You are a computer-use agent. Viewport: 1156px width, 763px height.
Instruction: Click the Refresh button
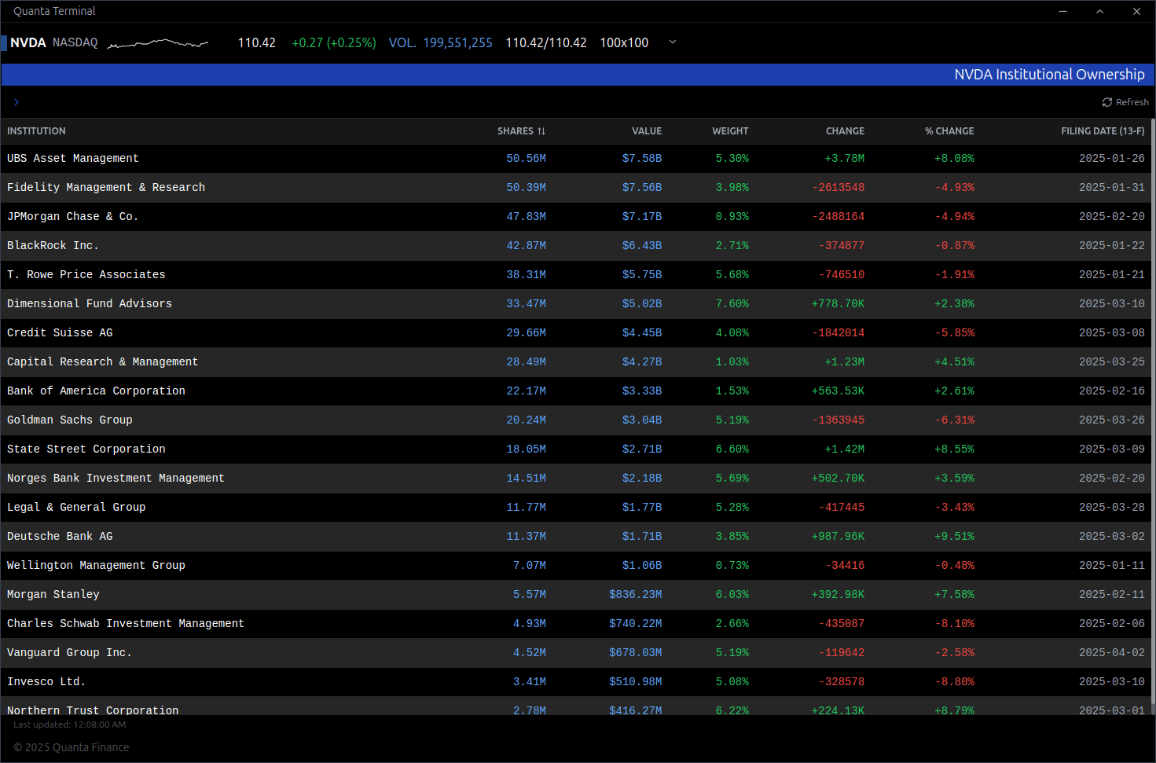(1125, 102)
